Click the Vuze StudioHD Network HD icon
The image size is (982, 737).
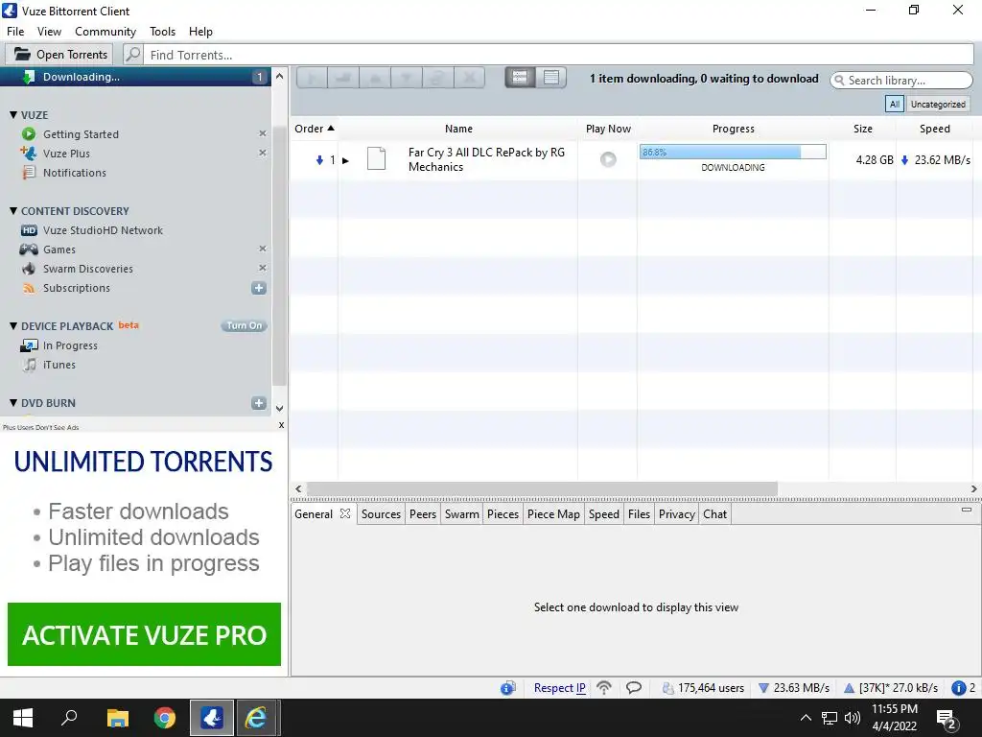click(x=29, y=230)
